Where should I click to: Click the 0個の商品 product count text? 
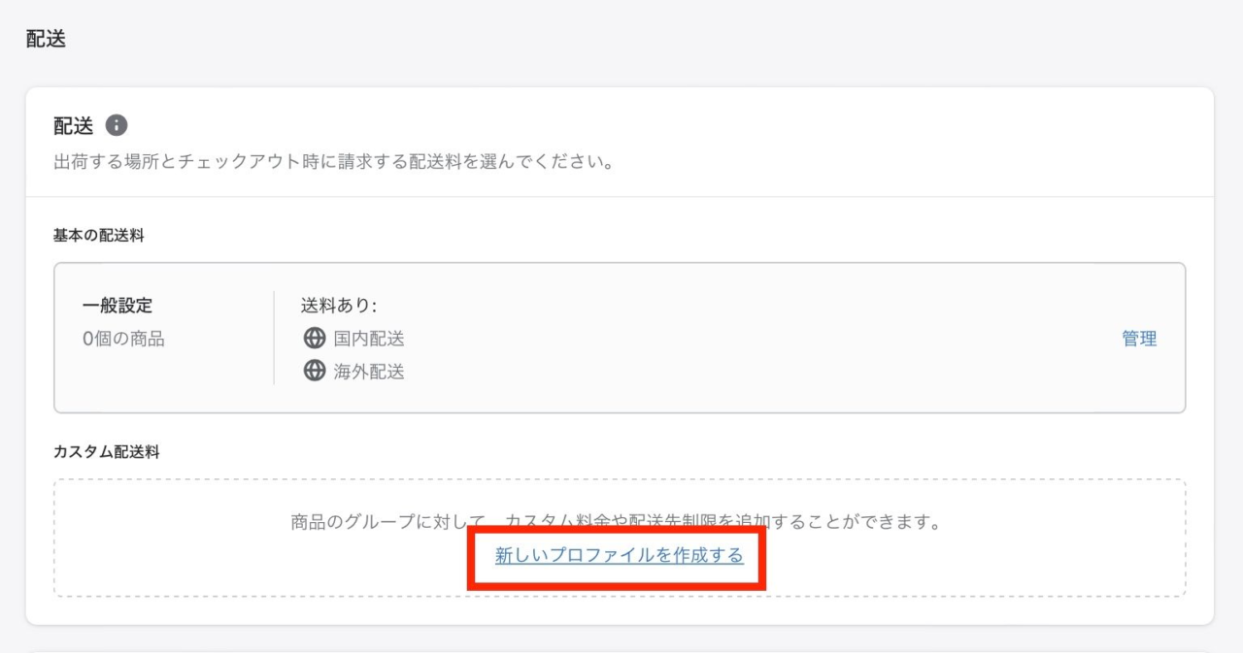click(123, 339)
